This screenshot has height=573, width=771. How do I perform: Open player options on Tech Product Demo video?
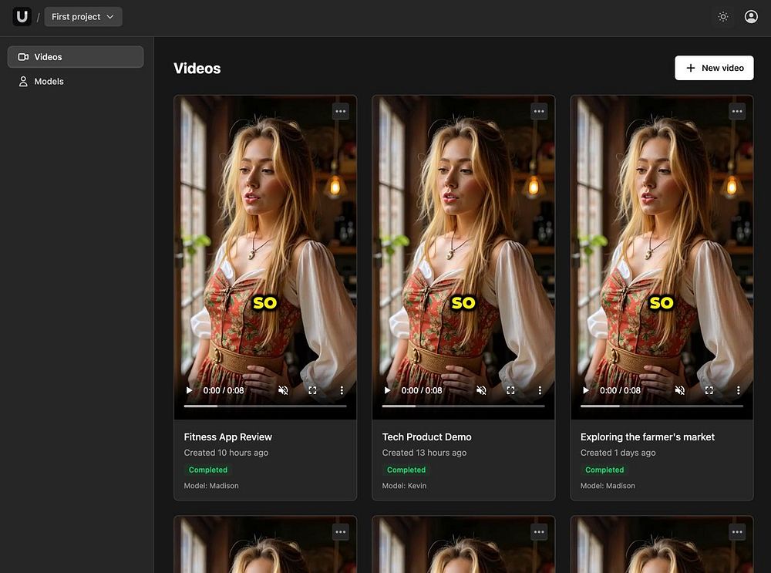click(540, 390)
